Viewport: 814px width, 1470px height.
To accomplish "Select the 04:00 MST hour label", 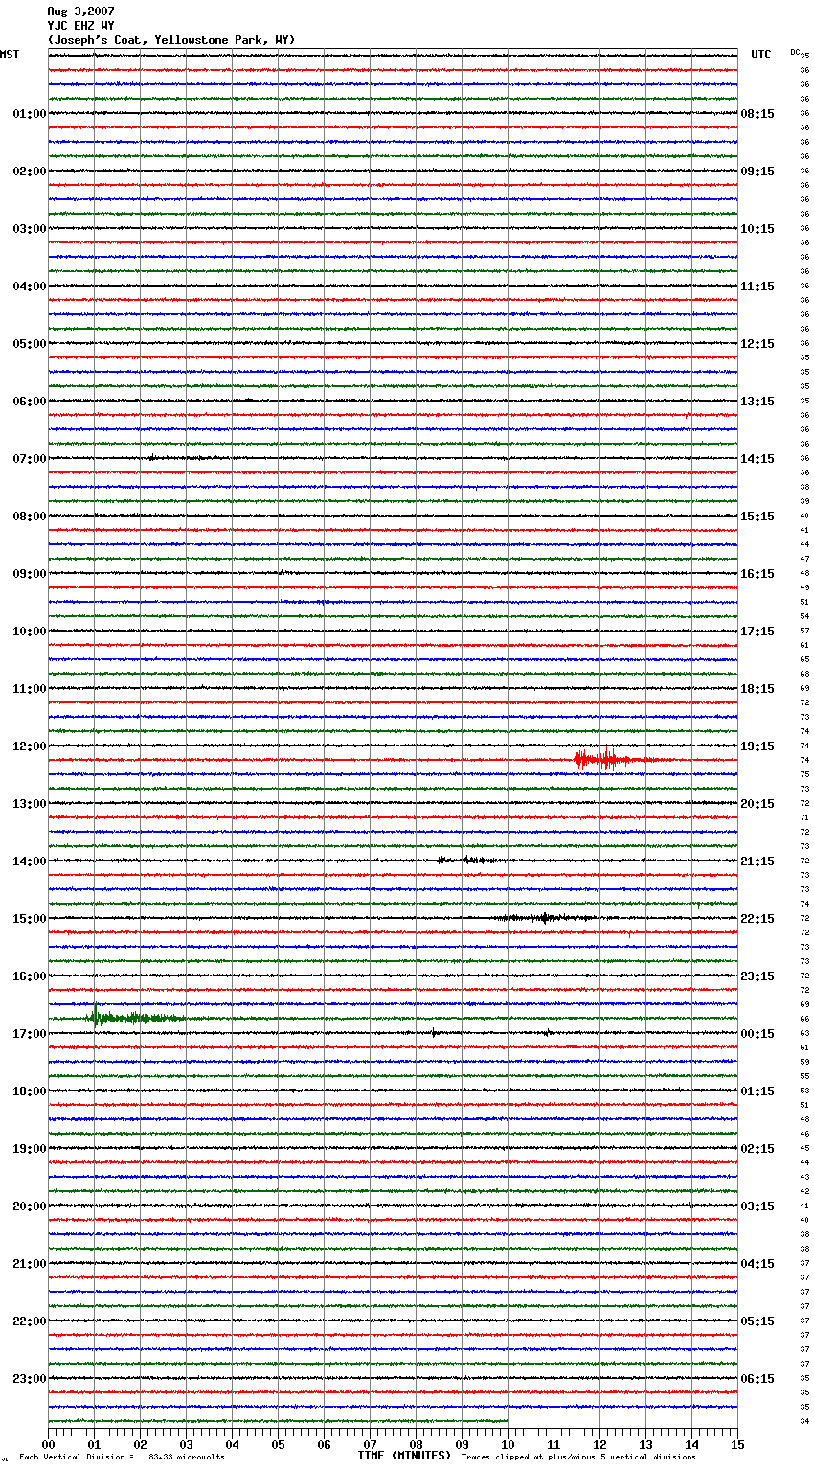I will click(x=30, y=287).
